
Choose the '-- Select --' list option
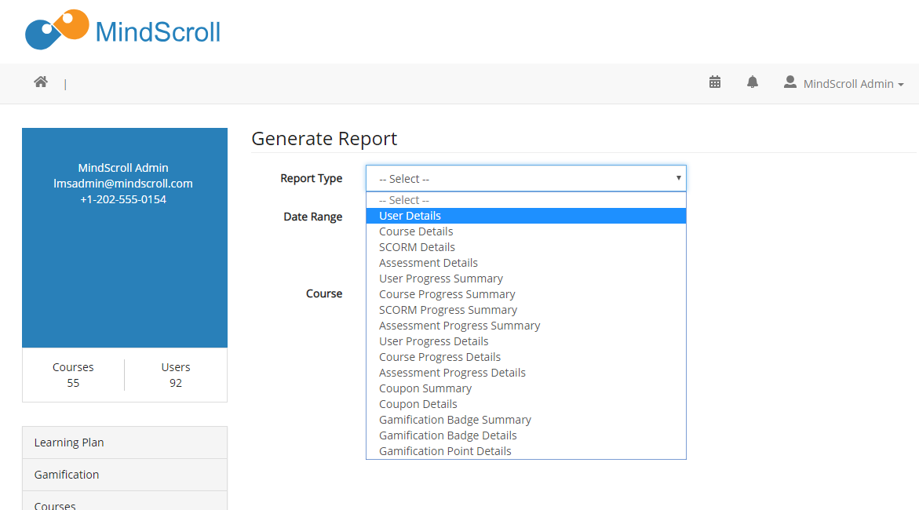[526, 200]
